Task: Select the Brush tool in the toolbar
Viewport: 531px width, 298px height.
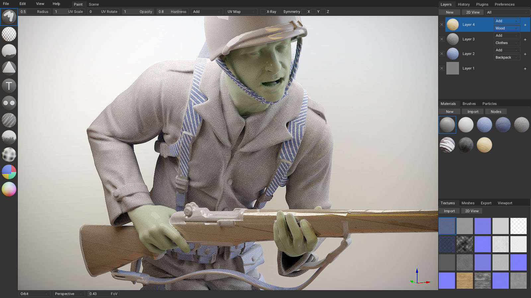Action: click(x=9, y=17)
